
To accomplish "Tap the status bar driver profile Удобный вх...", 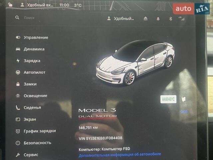I will pyautogui.click(x=37, y=5).
